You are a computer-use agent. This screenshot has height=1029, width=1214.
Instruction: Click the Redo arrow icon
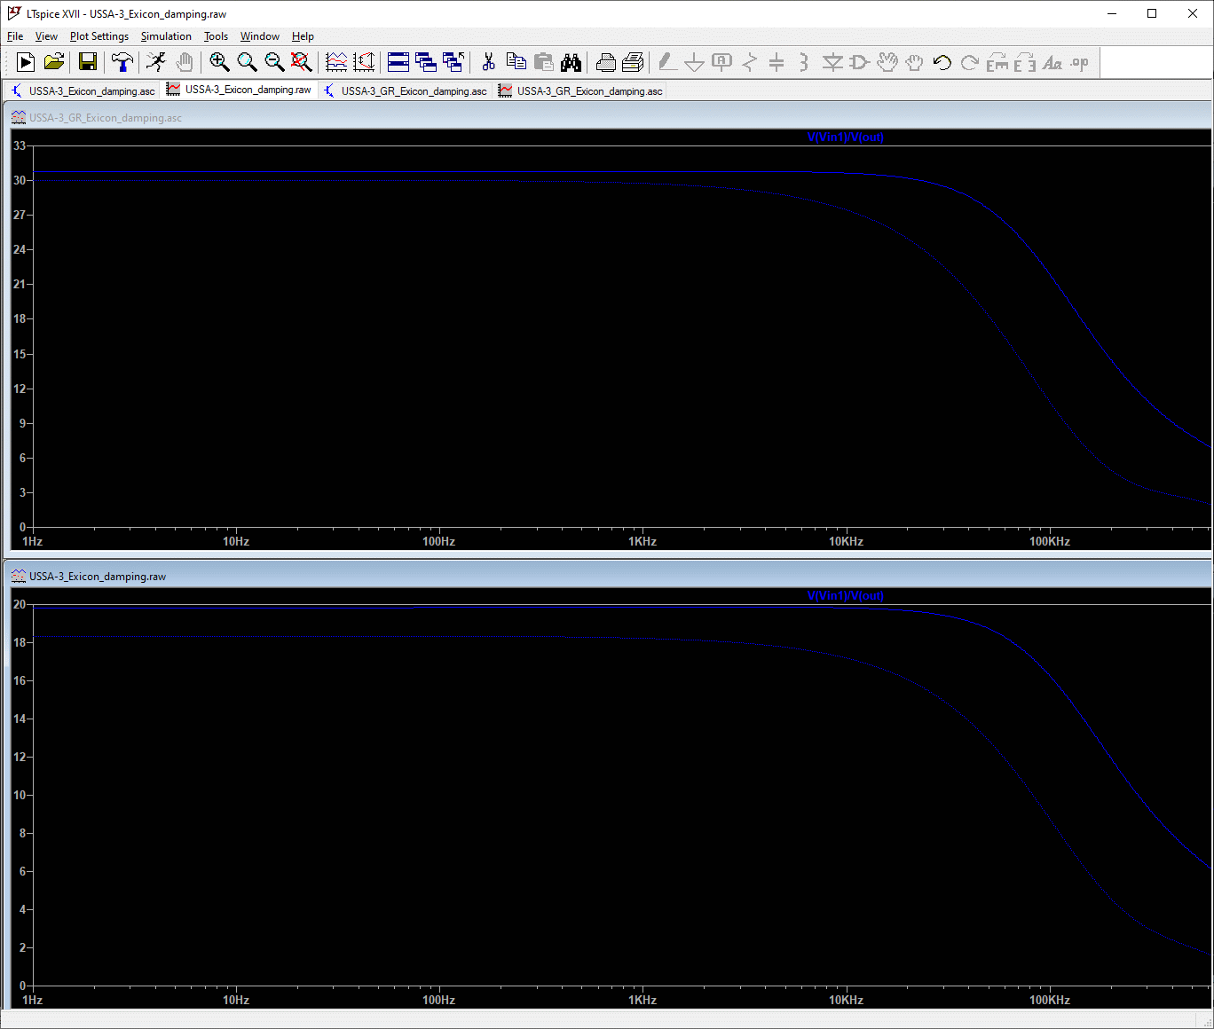970,62
